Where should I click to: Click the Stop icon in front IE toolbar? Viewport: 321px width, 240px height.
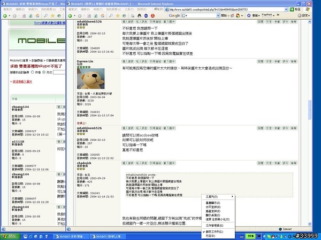pyautogui.click(x=89, y=15)
